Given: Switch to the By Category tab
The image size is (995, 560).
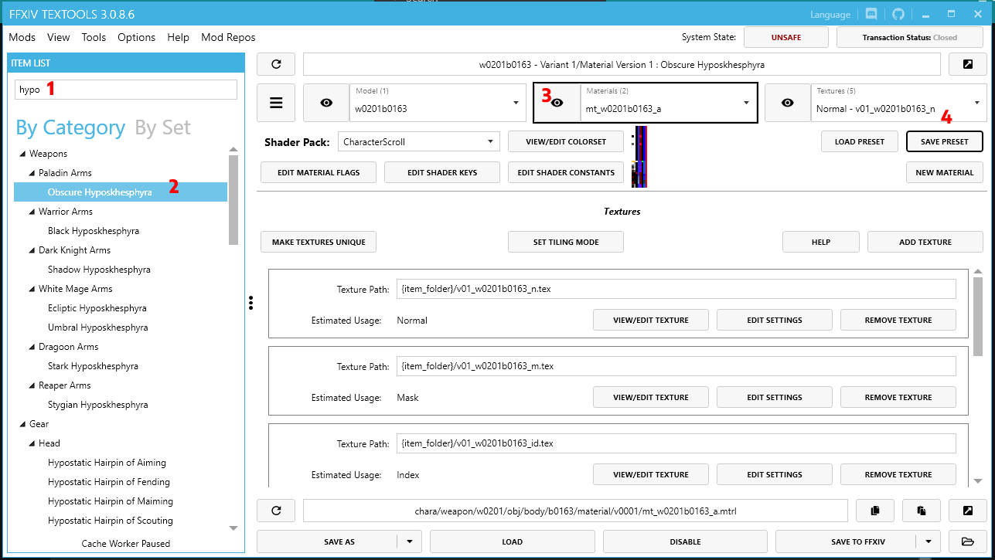Looking at the screenshot, I should [70, 127].
